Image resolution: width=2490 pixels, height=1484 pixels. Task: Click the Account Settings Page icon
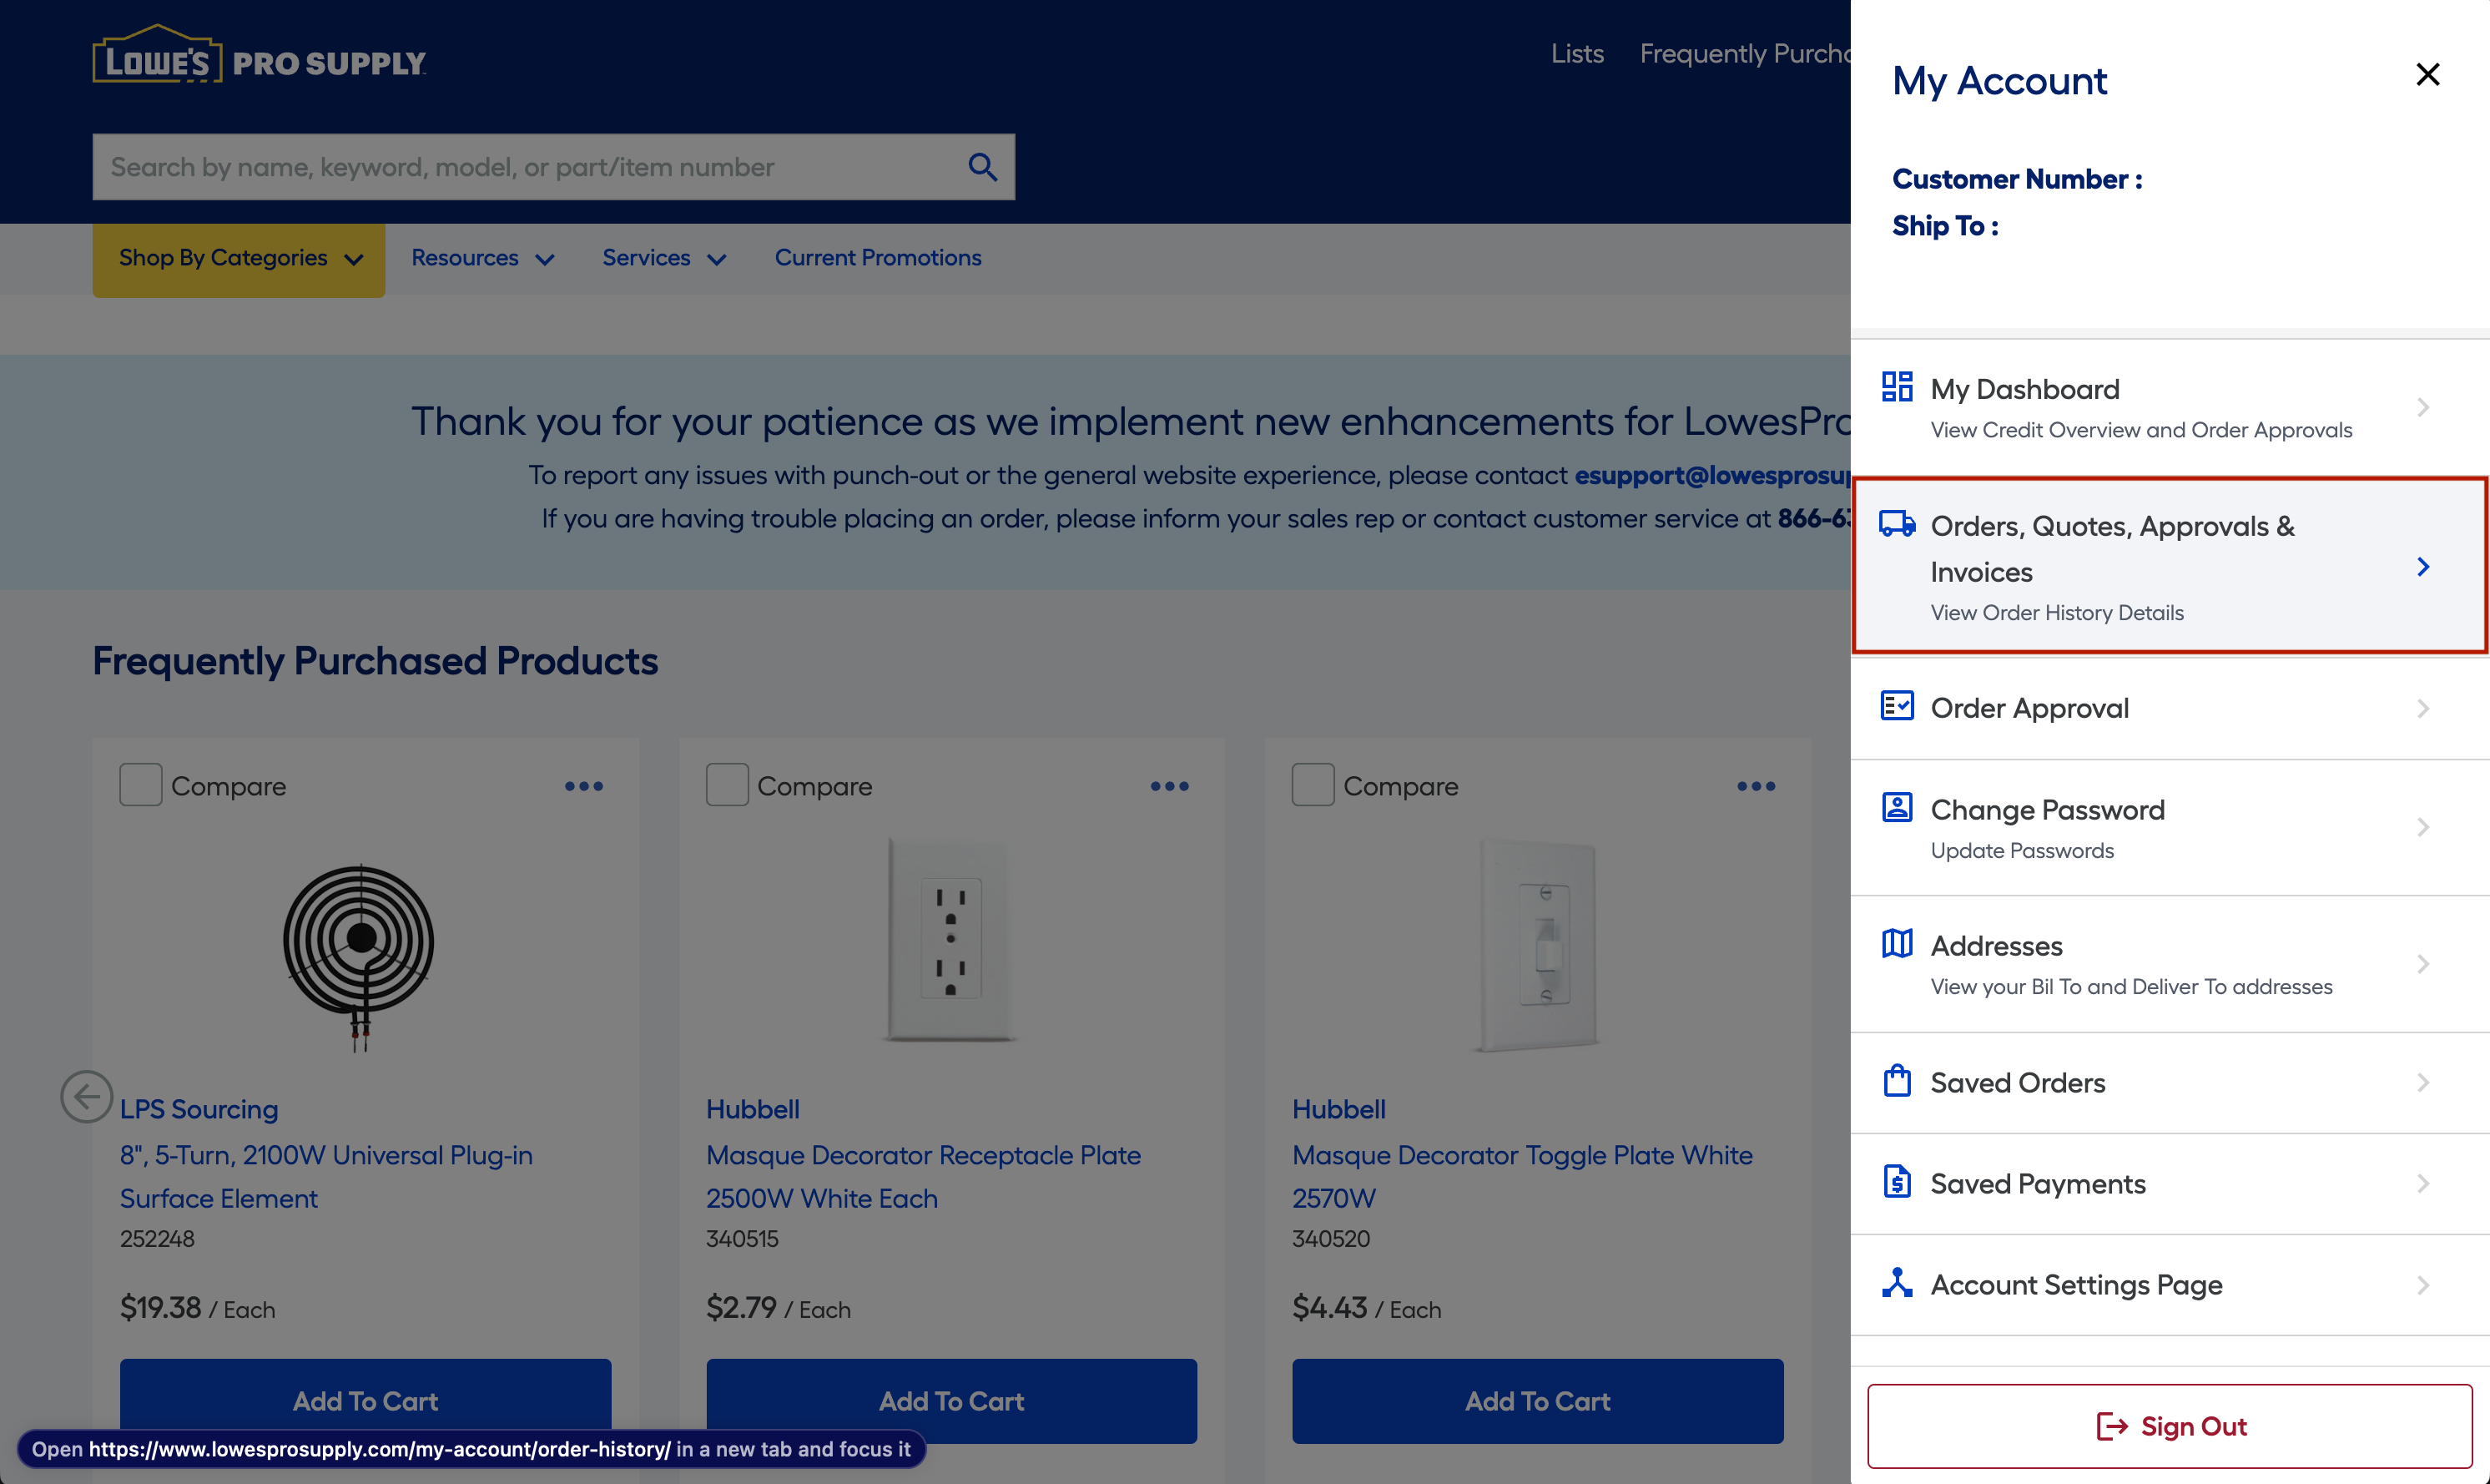[1896, 1283]
